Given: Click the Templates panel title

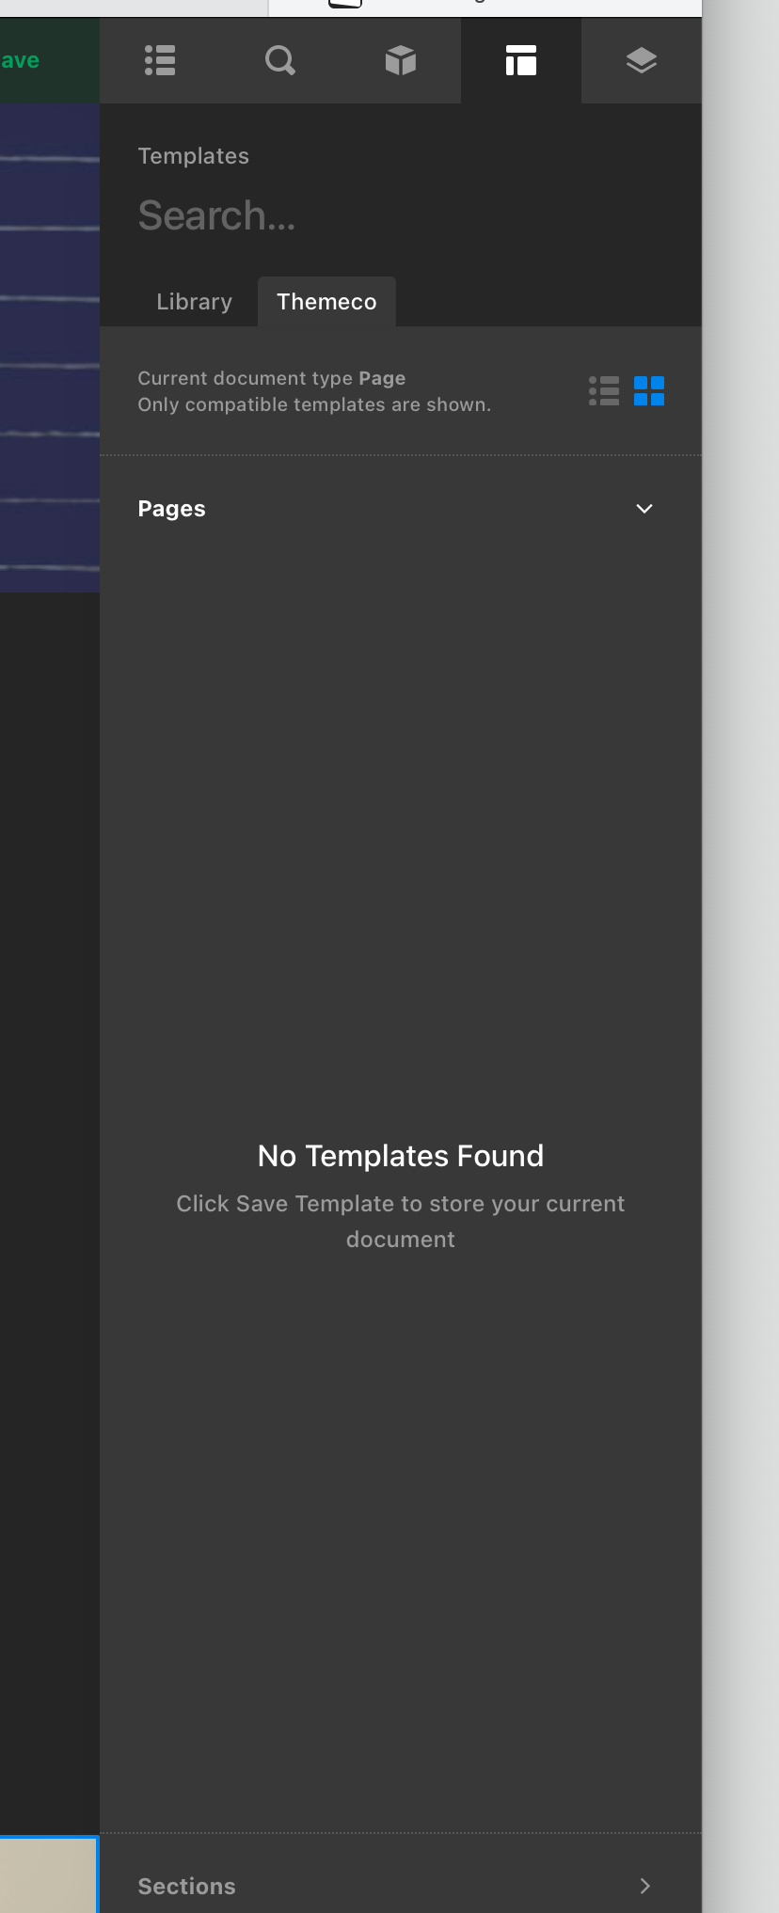Looking at the screenshot, I should [x=193, y=156].
